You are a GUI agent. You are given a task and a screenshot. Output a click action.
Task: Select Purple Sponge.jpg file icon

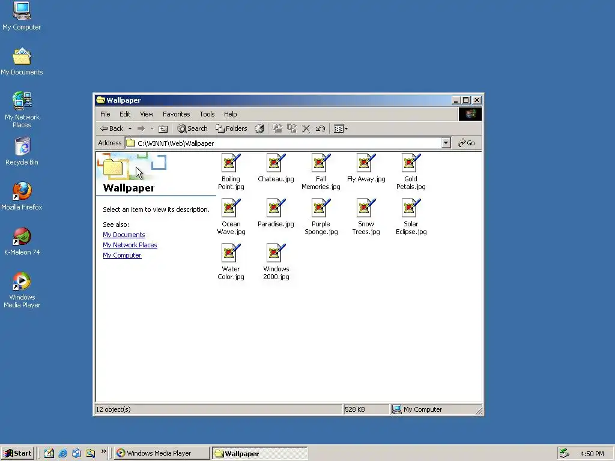[321, 208]
